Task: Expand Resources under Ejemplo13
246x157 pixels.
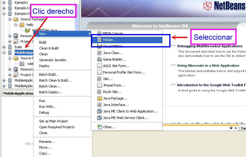Action: pyautogui.click(x=10, y=36)
